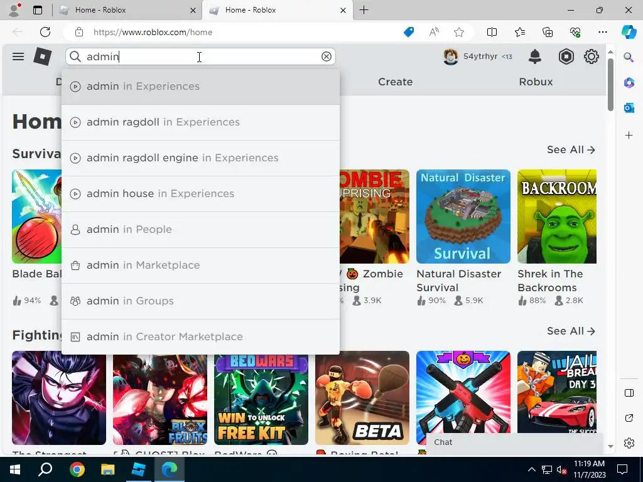Go to the Robux tab
Image resolution: width=643 pixels, height=482 pixels.
[536, 82]
